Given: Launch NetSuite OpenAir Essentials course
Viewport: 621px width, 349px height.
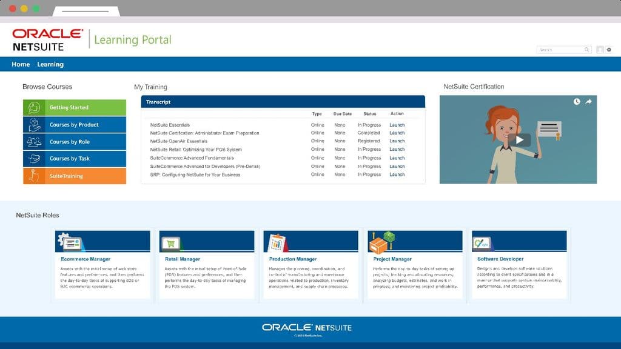Looking at the screenshot, I should pos(397,141).
